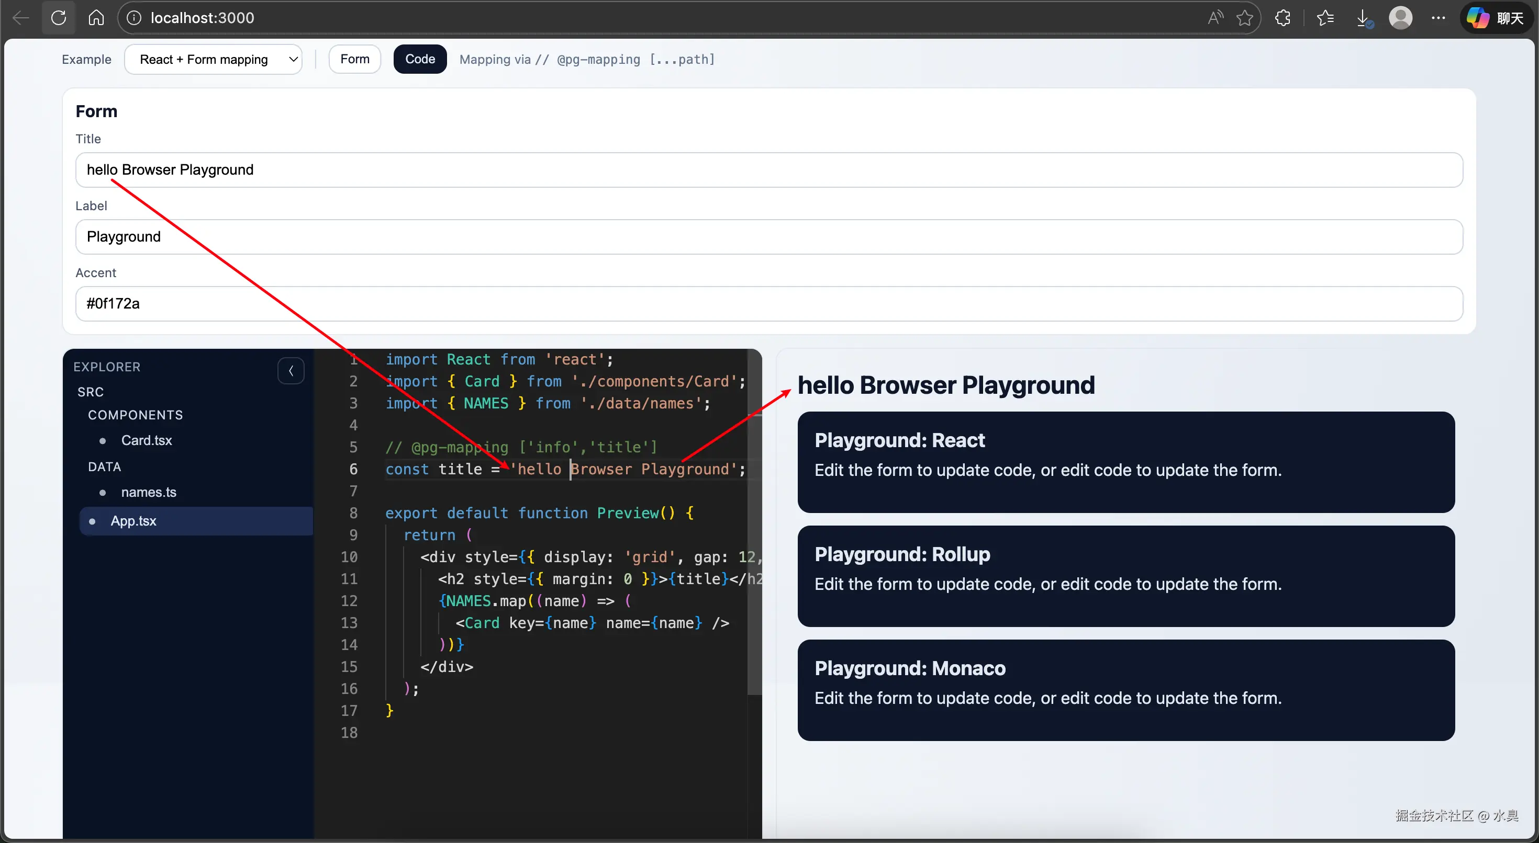Open the Copilot chat button

(1496, 18)
